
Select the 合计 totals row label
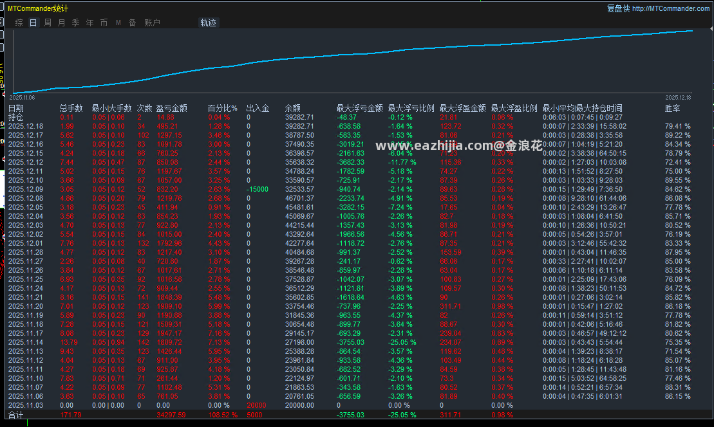pos(16,415)
